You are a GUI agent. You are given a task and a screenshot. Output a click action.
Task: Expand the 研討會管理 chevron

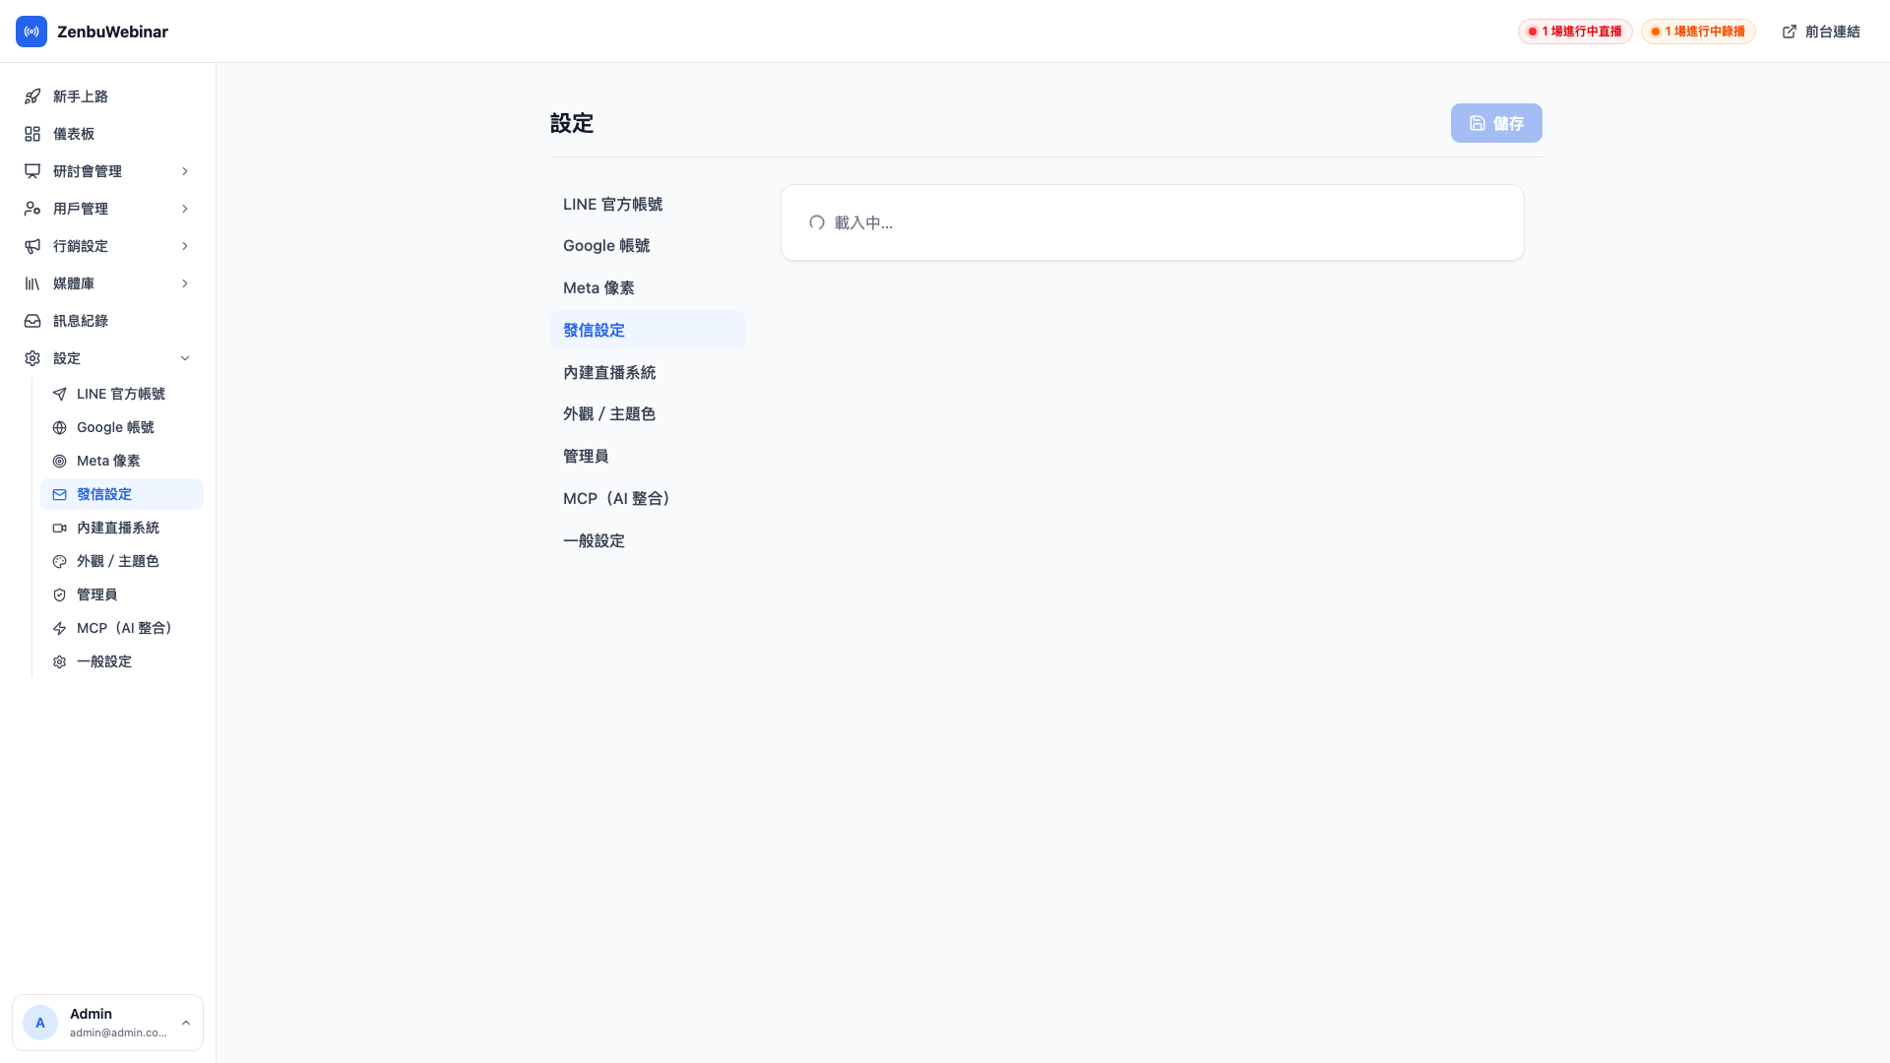pos(185,171)
